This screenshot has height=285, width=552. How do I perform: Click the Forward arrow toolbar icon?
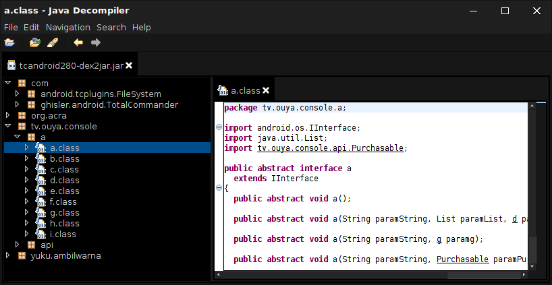pos(96,42)
